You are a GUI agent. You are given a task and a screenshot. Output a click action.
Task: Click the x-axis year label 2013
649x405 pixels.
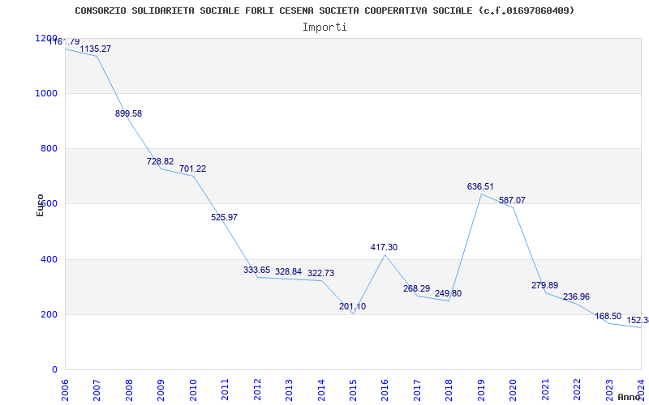[x=290, y=390]
